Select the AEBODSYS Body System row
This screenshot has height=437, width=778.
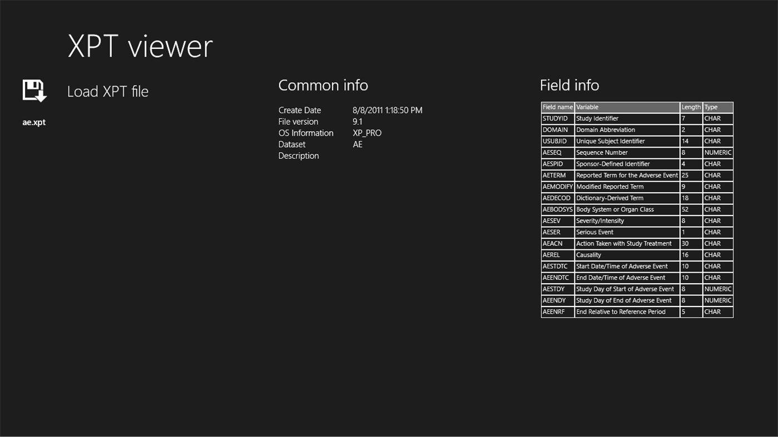(x=612, y=209)
